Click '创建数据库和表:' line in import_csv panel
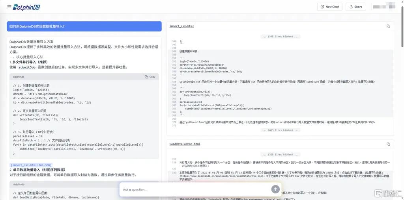This screenshot has width=404, height=200. coord(189,52)
